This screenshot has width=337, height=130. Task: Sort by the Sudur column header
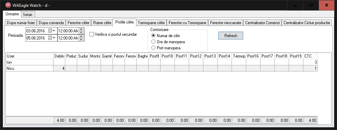point(83,56)
